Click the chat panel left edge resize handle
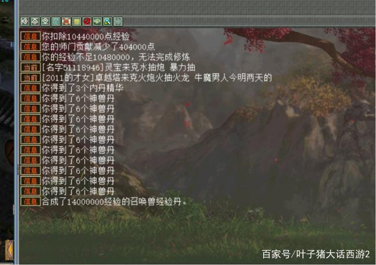This screenshot has width=376, height=265. [x=17, y=170]
